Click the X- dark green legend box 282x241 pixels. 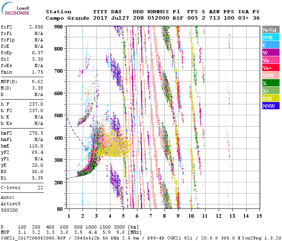tap(270, 83)
